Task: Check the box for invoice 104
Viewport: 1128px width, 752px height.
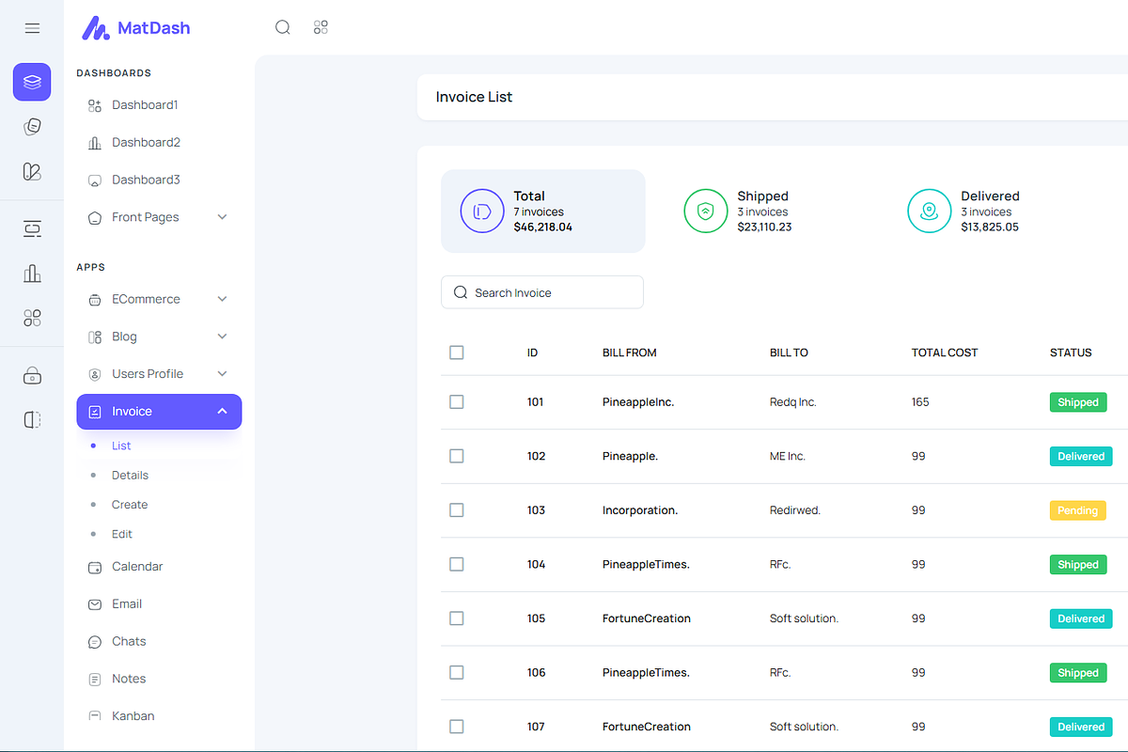Action: coord(457,564)
